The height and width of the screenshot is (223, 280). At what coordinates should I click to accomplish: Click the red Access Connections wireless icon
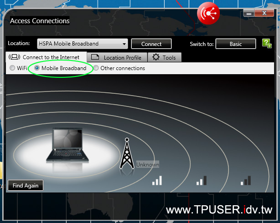point(208,13)
